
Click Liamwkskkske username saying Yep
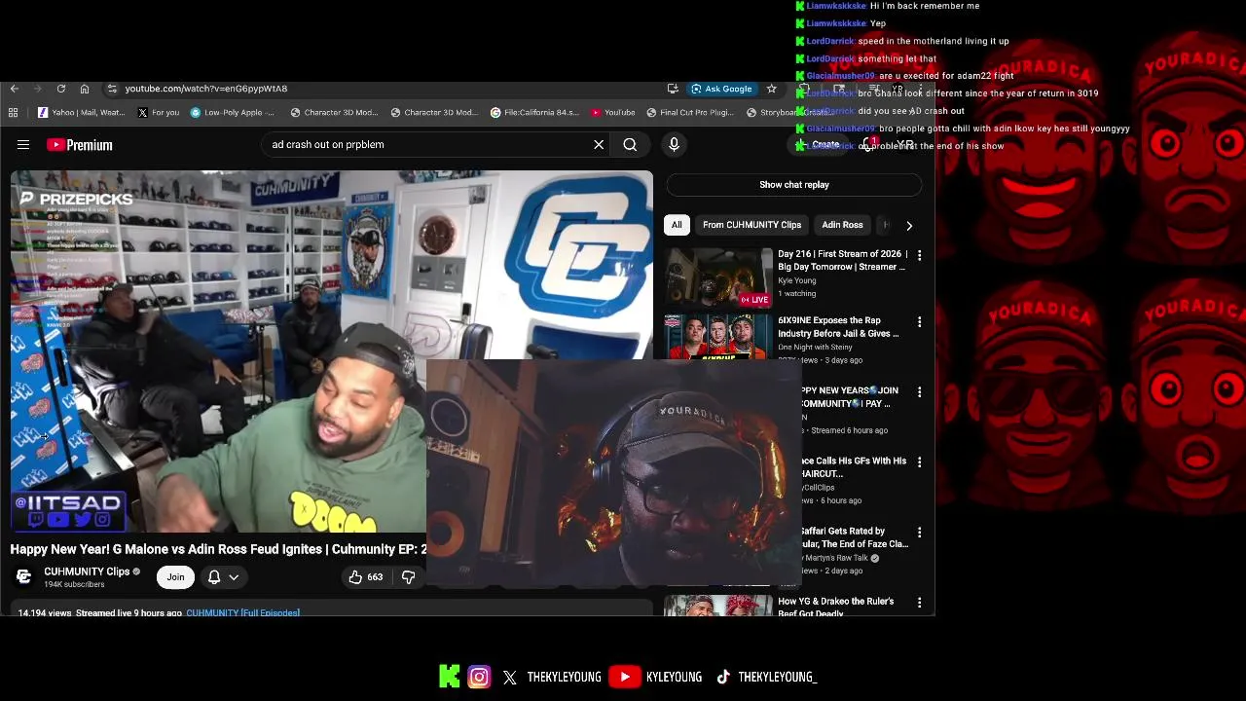[836, 23]
